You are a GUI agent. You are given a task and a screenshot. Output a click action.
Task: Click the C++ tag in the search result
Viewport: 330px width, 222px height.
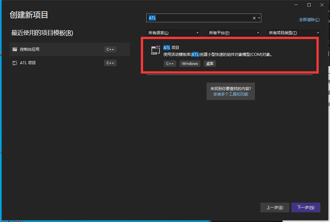coord(170,64)
